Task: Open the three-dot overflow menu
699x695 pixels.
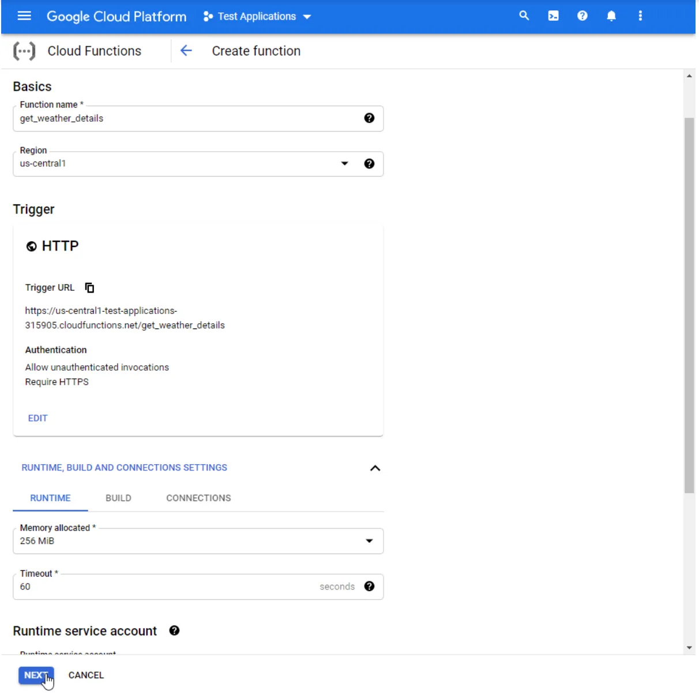Action: 640,16
